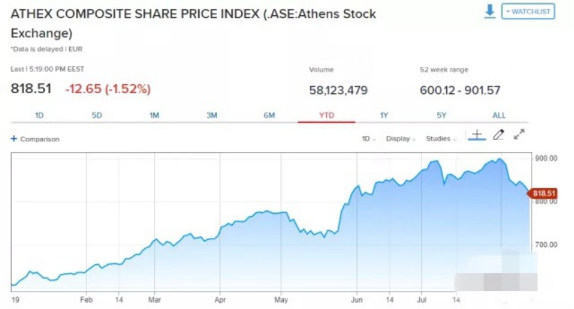Image resolution: width=574 pixels, height=309 pixels.
Task: Click the download data arrow icon
Action: [490, 12]
